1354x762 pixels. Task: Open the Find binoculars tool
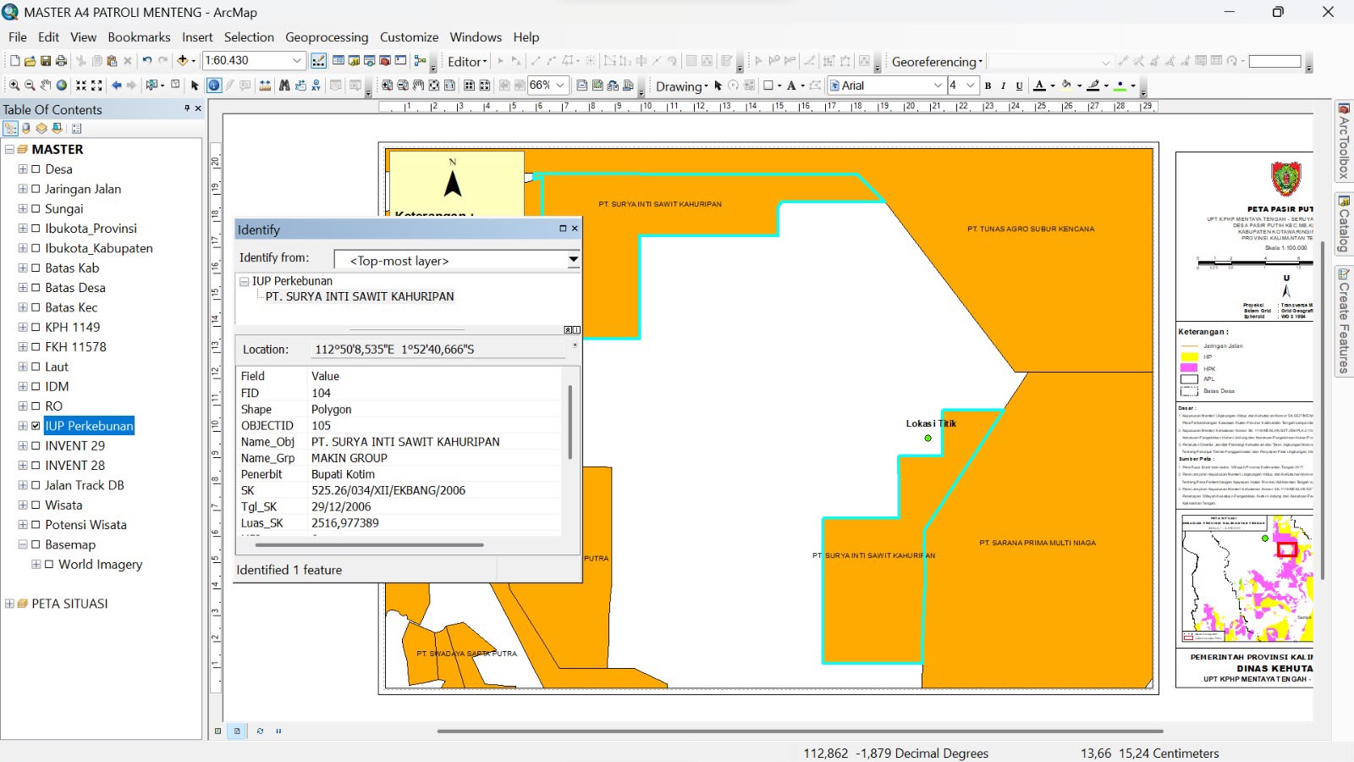pyautogui.click(x=284, y=86)
